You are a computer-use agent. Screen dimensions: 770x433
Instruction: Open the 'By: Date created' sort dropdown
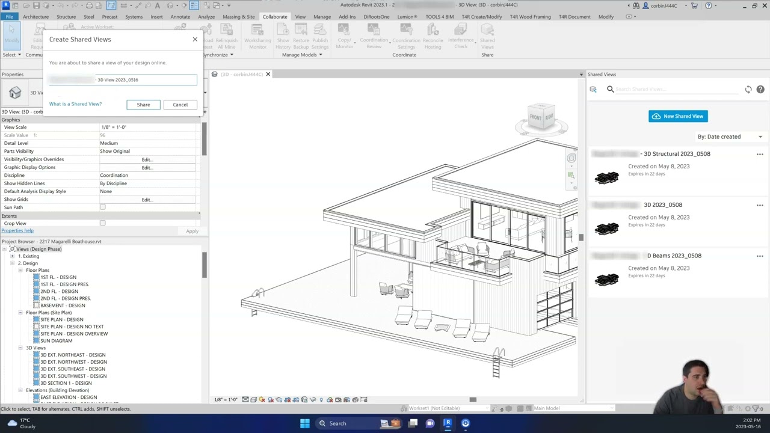coord(730,137)
